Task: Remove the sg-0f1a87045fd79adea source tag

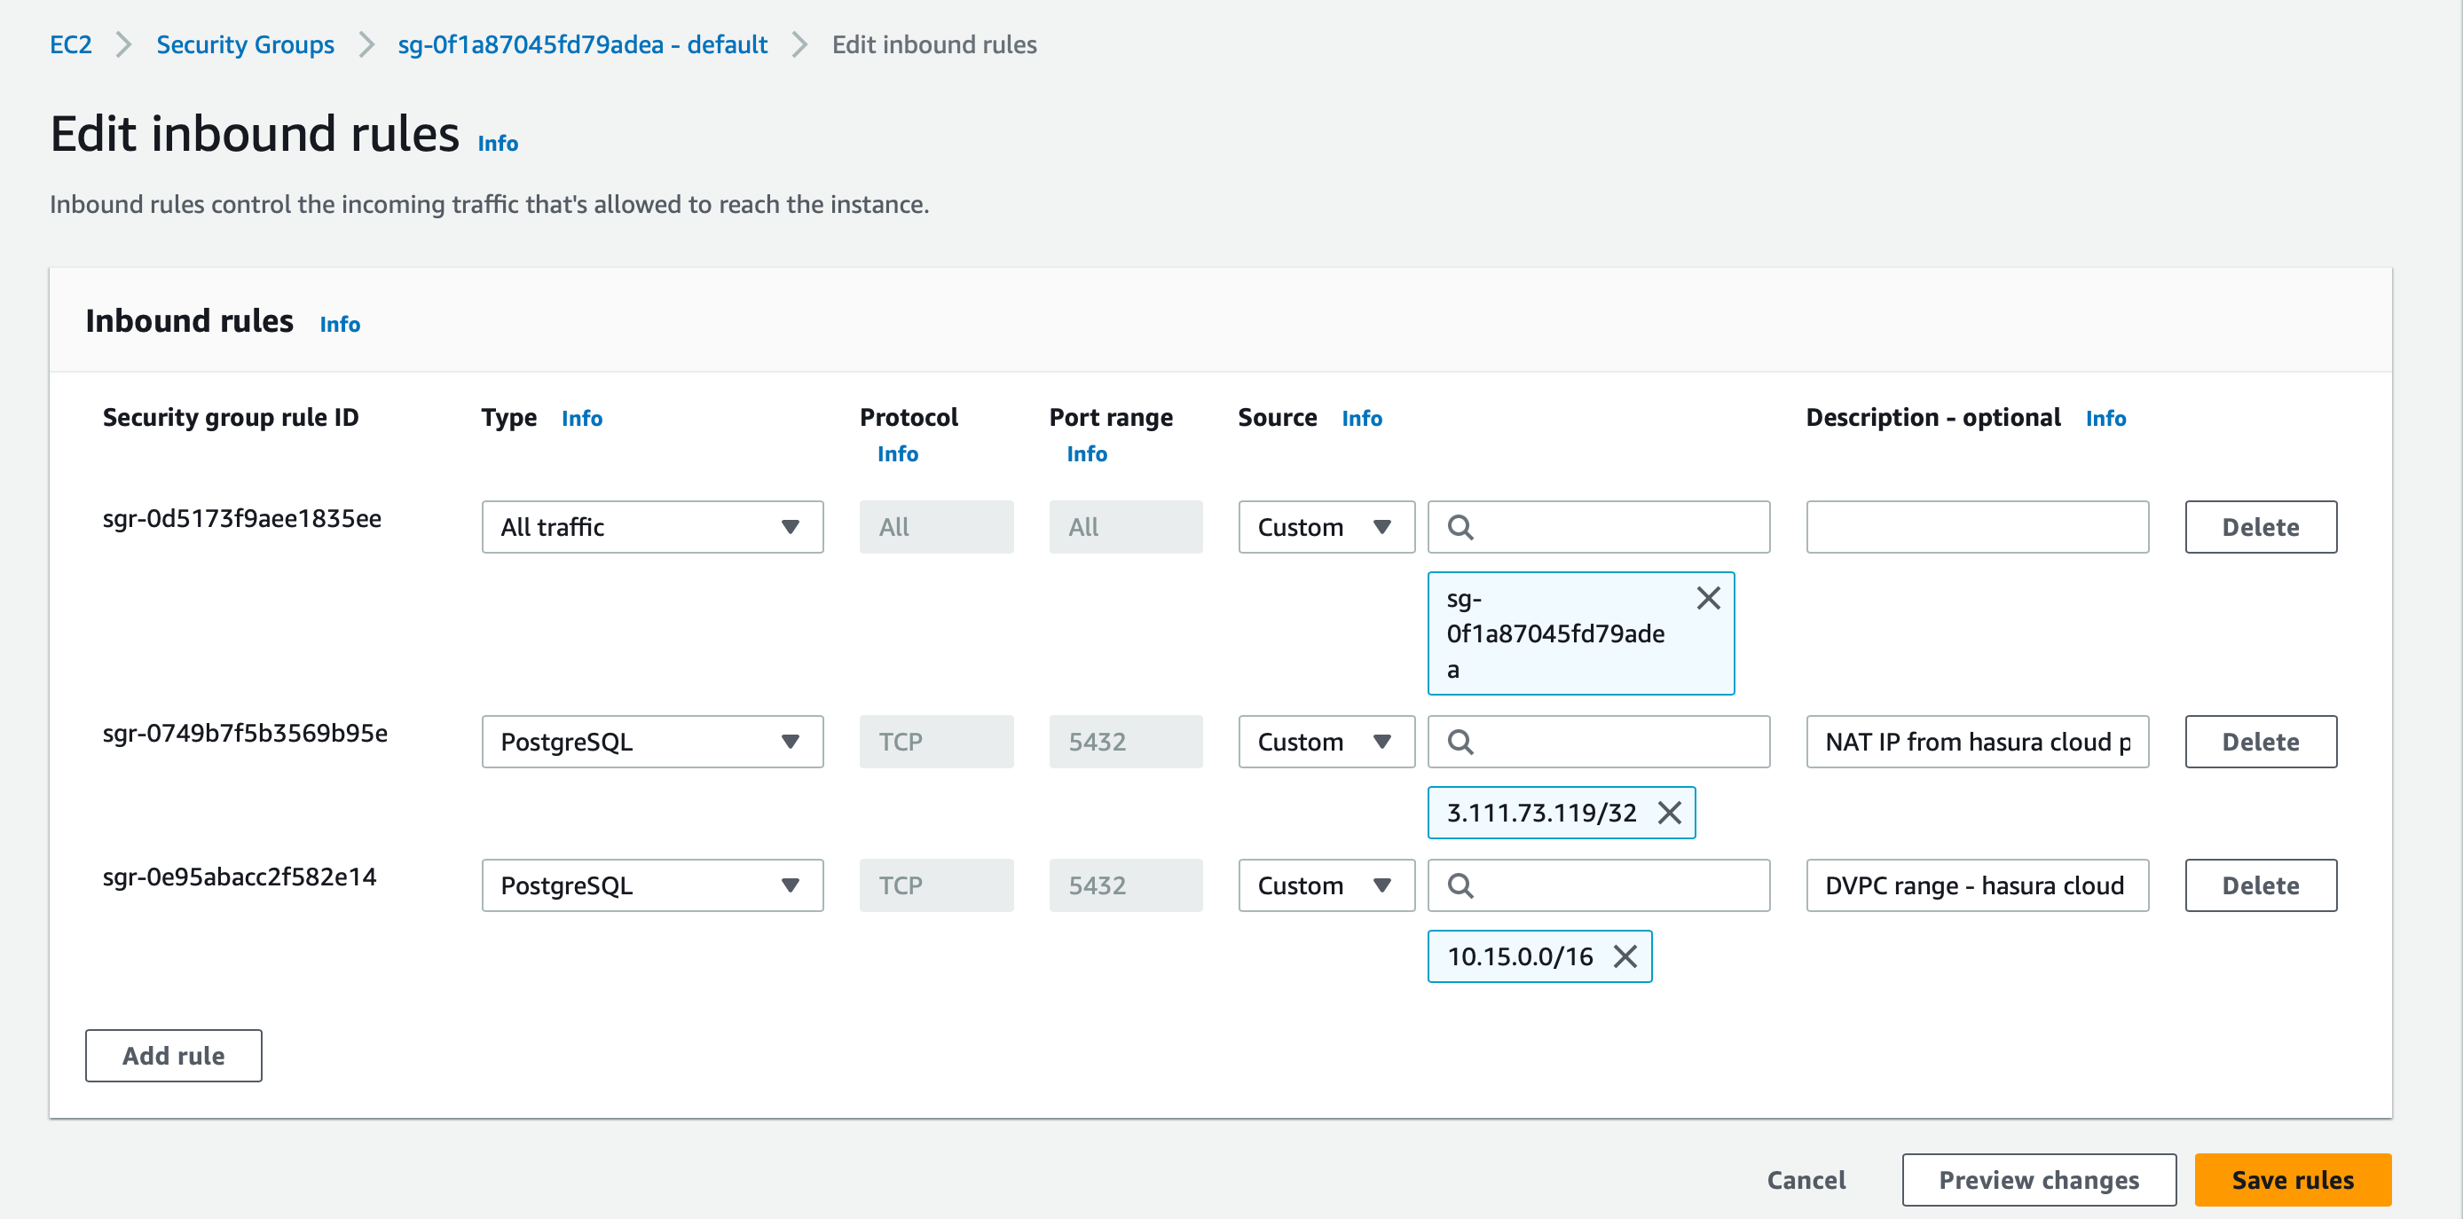Action: point(1709,598)
